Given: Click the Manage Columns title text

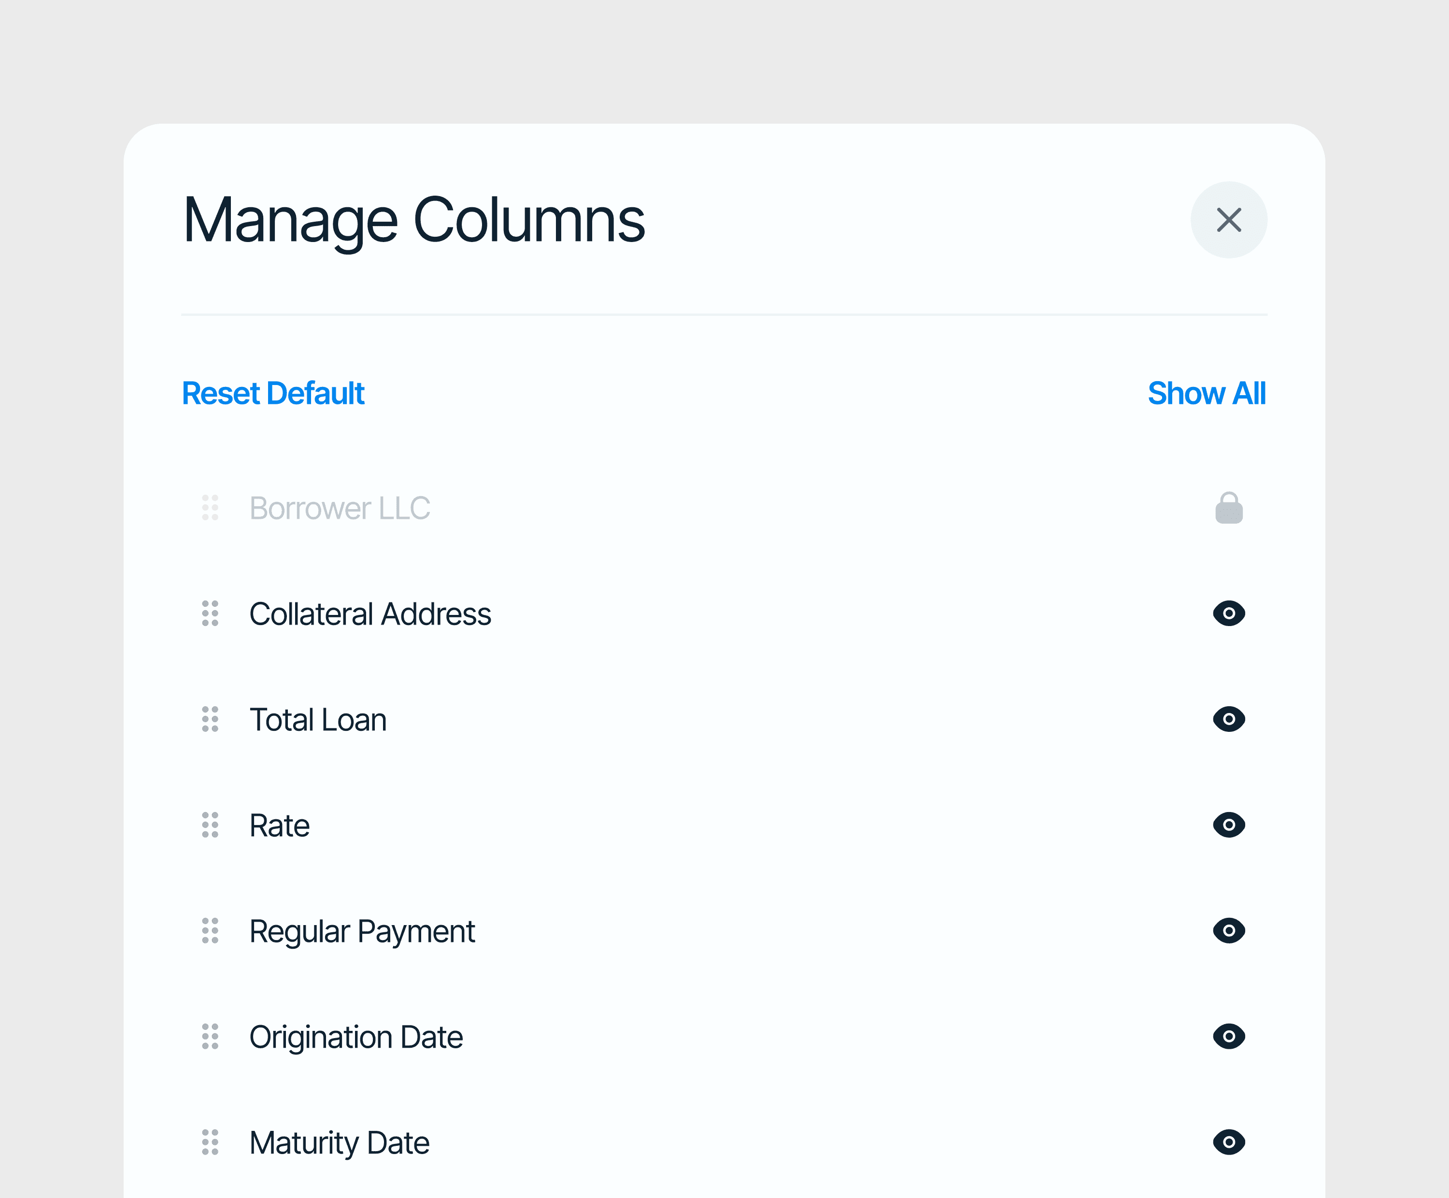Looking at the screenshot, I should click(x=413, y=220).
